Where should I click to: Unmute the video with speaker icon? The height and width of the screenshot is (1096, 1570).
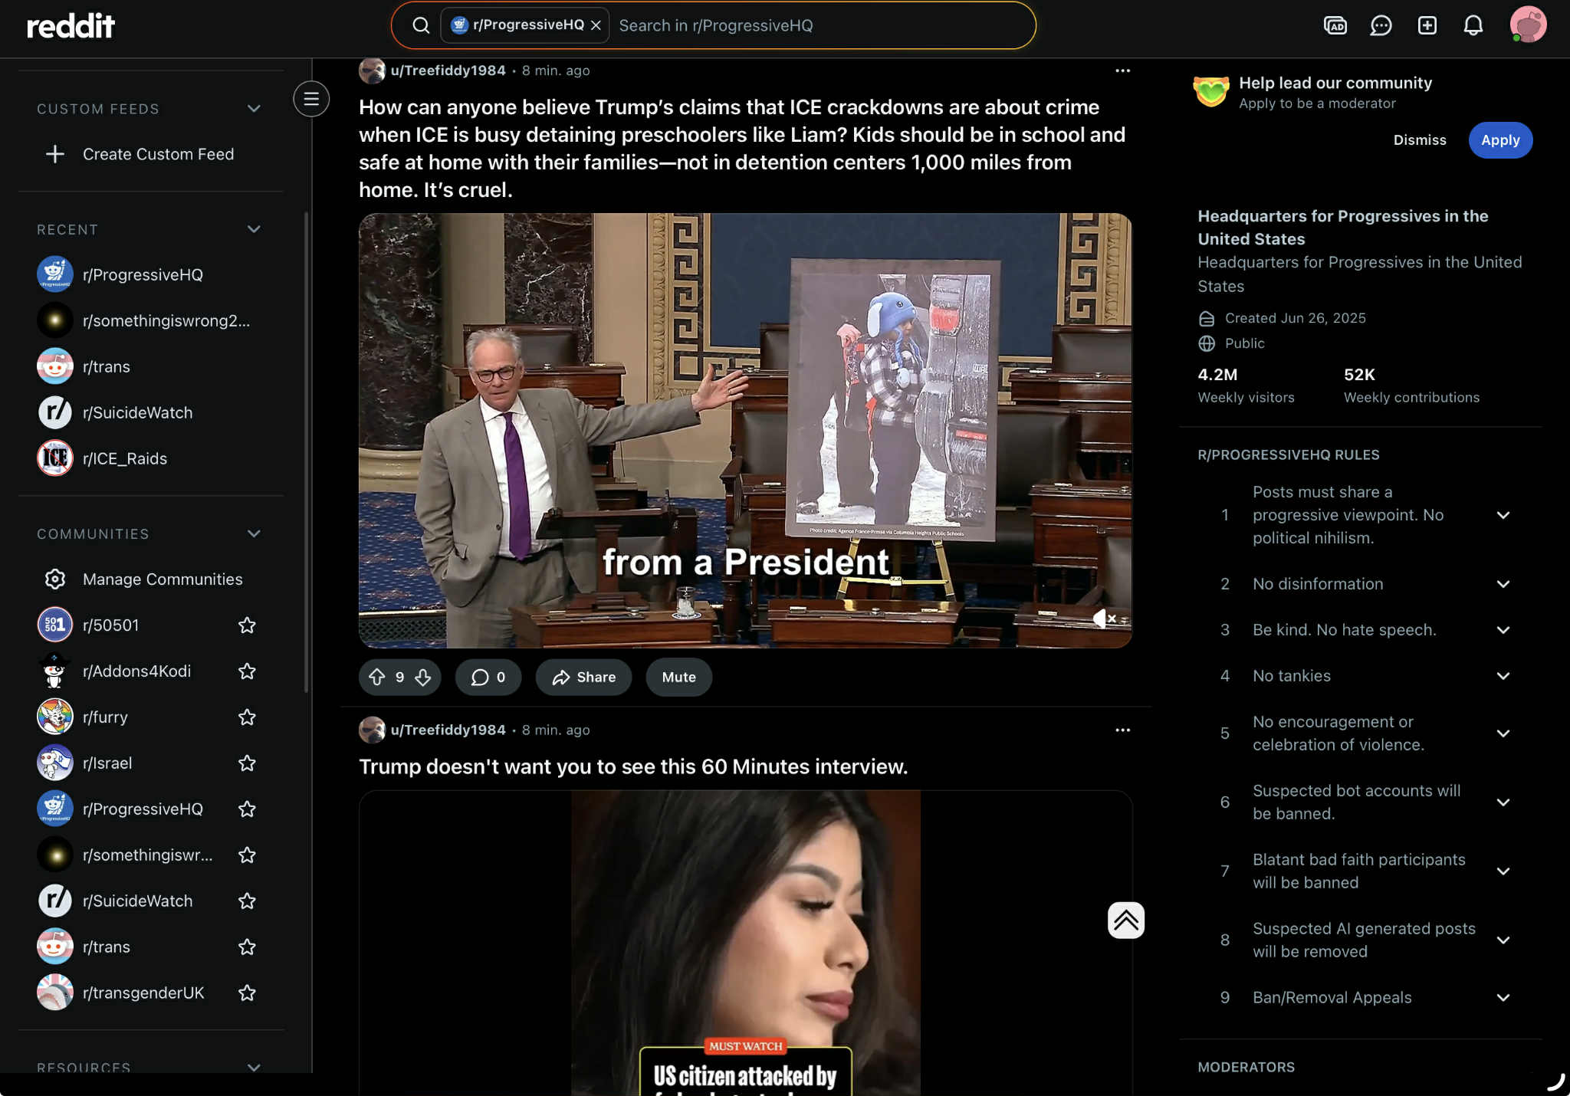pyautogui.click(x=1103, y=618)
